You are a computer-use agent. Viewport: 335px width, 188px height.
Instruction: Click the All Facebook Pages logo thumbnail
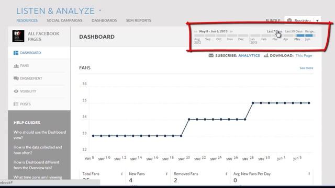pos(18,36)
